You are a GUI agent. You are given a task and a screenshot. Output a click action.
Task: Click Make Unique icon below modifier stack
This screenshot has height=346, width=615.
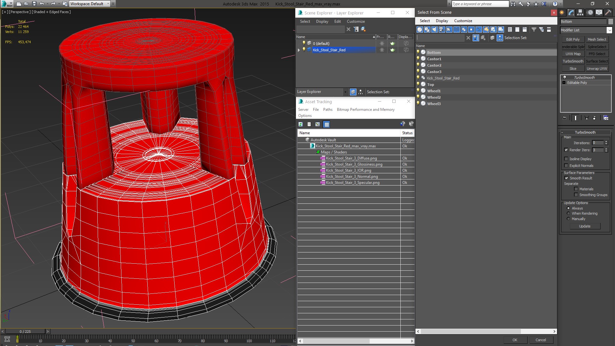click(x=587, y=118)
